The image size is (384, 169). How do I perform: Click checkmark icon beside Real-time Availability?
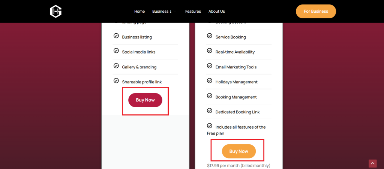[210, 51]
